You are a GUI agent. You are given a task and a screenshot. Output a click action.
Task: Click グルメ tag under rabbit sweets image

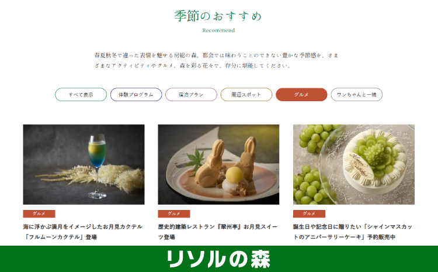(174, 214)
